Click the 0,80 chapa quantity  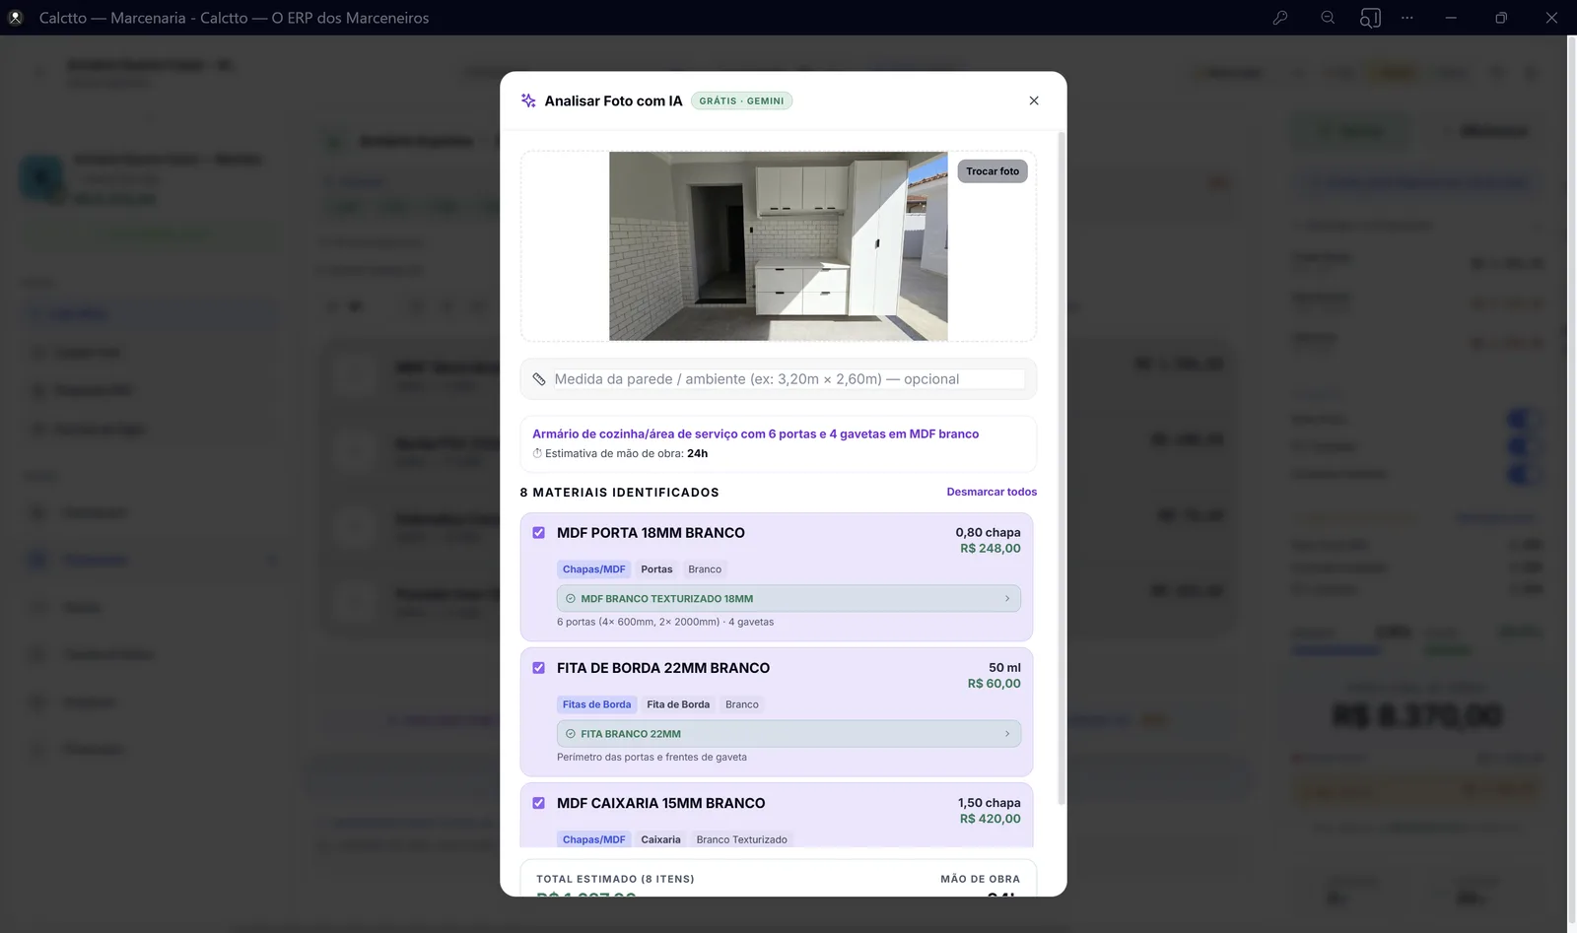coord(988,533)
